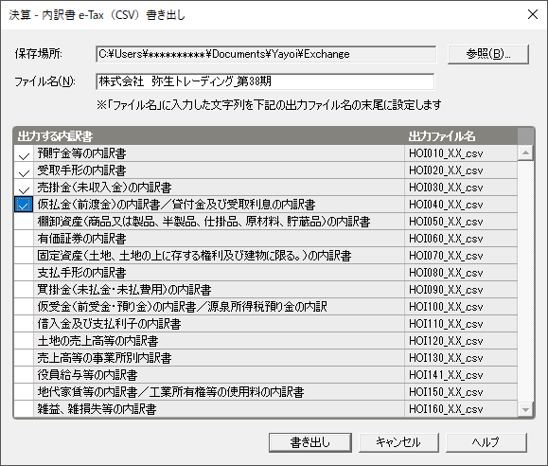This screenshot has height=466, width=548.
Task: Select 役員給与等の内訳書 row
Action: [x=266, y=375]
